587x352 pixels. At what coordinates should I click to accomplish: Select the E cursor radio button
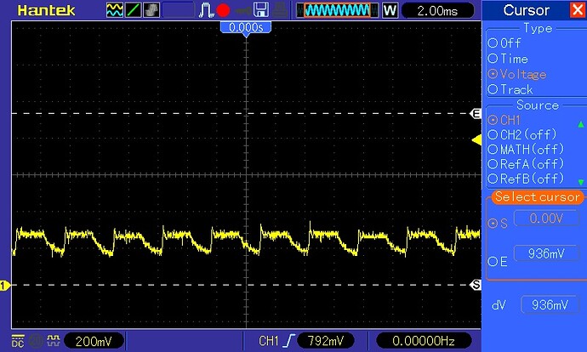[498, 262]
